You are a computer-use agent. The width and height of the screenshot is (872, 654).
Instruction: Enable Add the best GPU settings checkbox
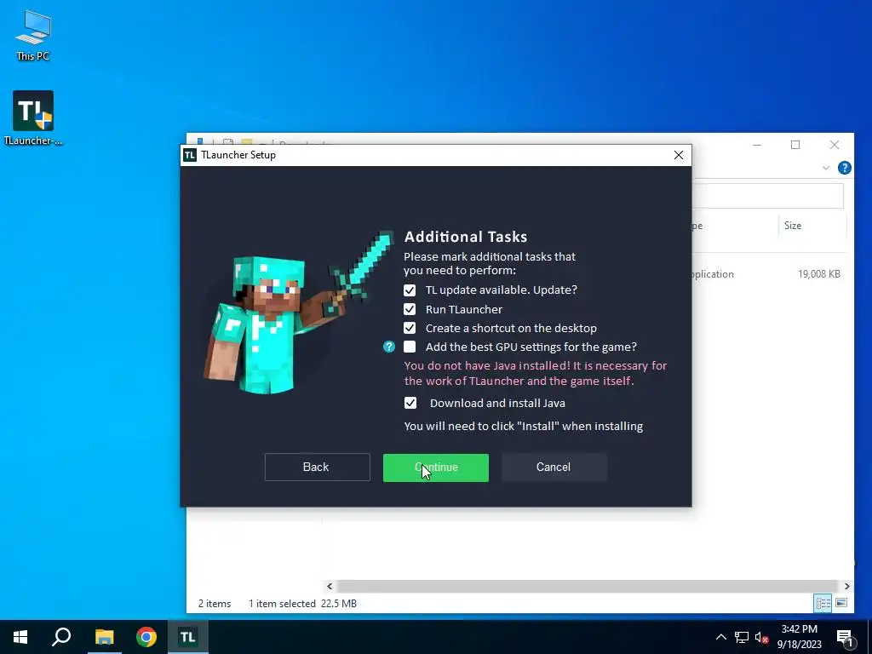coord(410,347)
